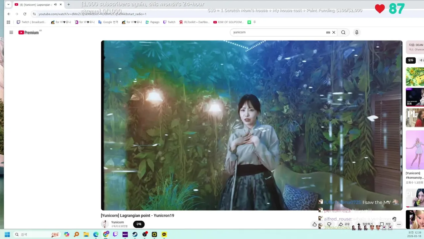Open site information icon in address bar

(34, 14)
